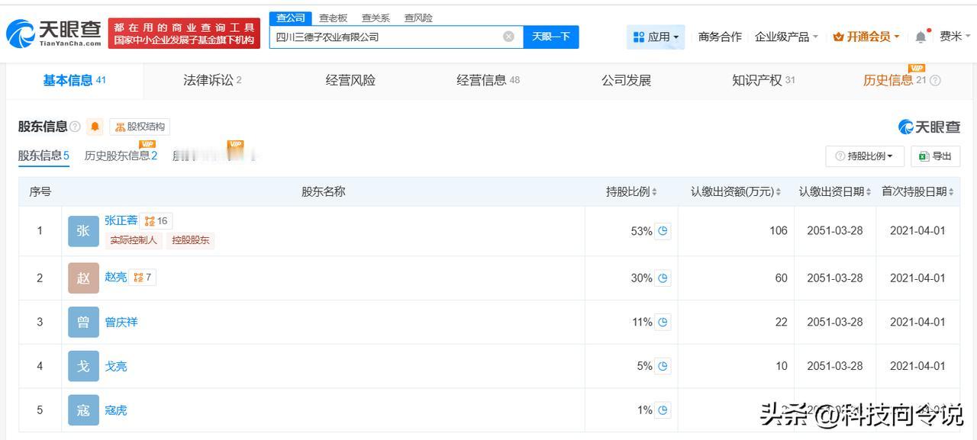The height and width of the screenshot is (440, 977).
Task: Open pie chart icon next to 1%
Action: [x=663, y=410]
